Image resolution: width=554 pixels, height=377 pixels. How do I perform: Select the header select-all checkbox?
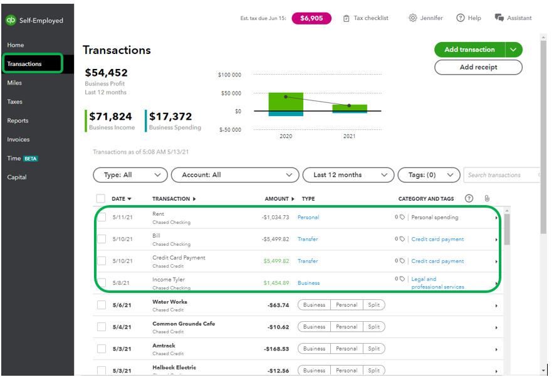pyautogui.click(x=101, y=198)
